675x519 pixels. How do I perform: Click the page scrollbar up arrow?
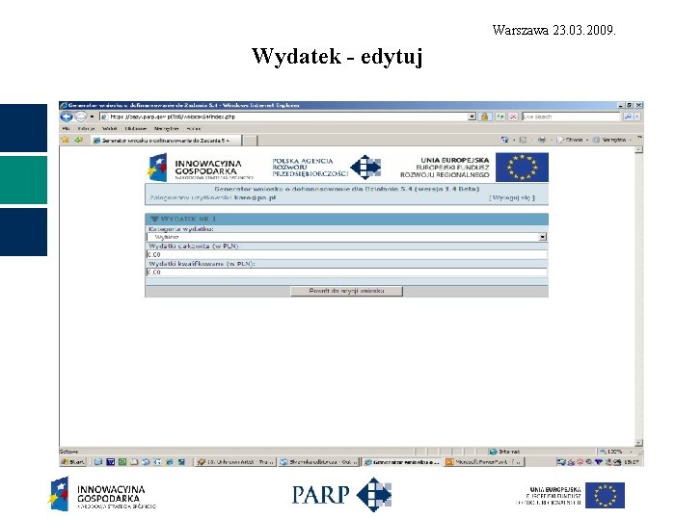click(x=638, y=150)
